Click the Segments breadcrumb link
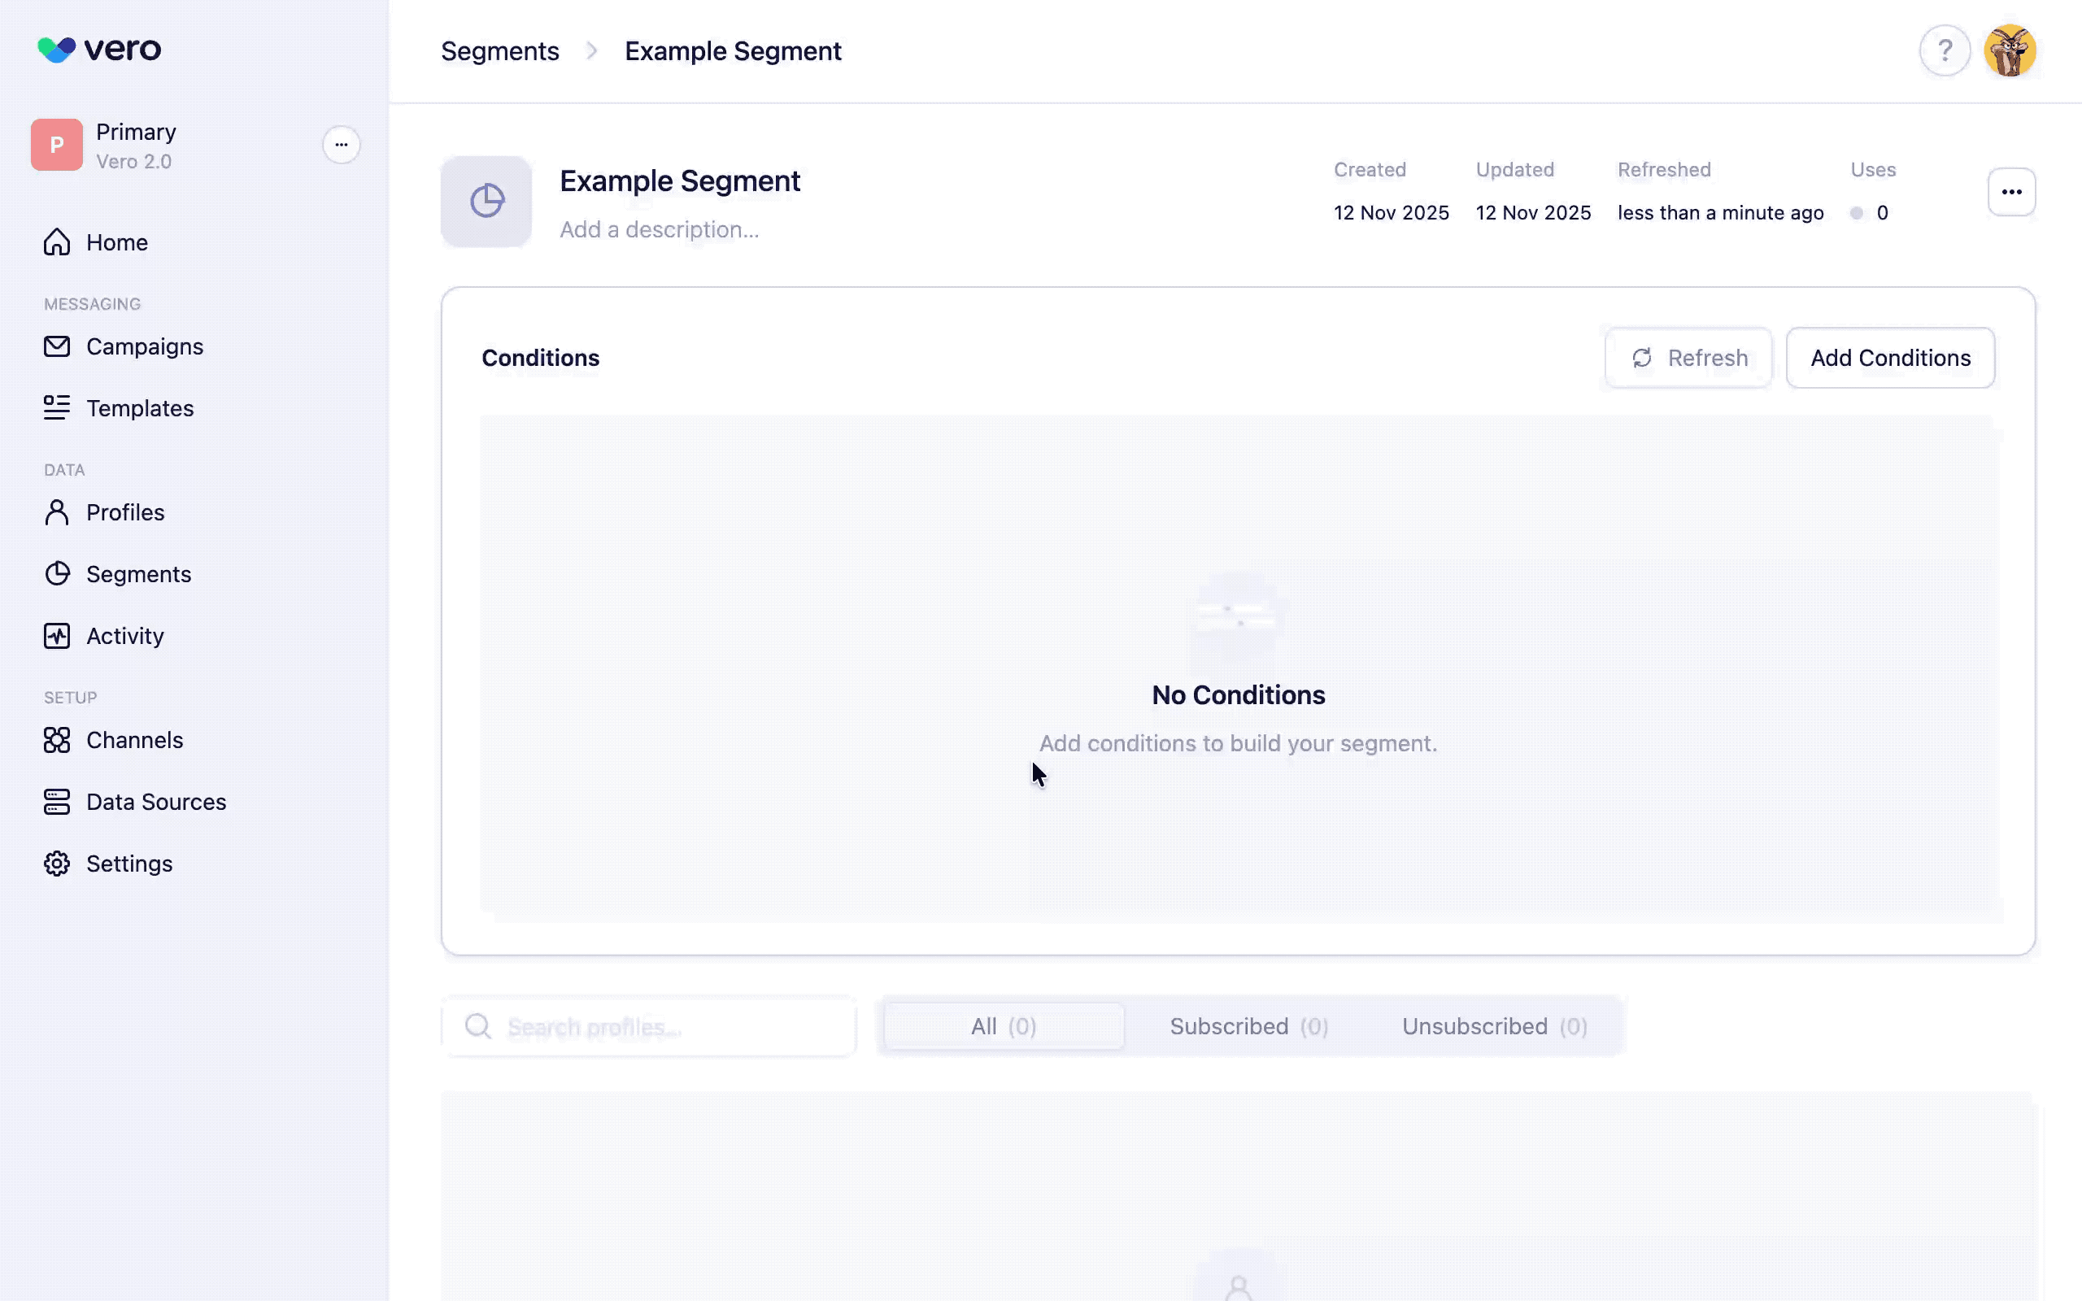Image resolution: width=2082 pixels, height=1301 pixels. tap(500, 51)
